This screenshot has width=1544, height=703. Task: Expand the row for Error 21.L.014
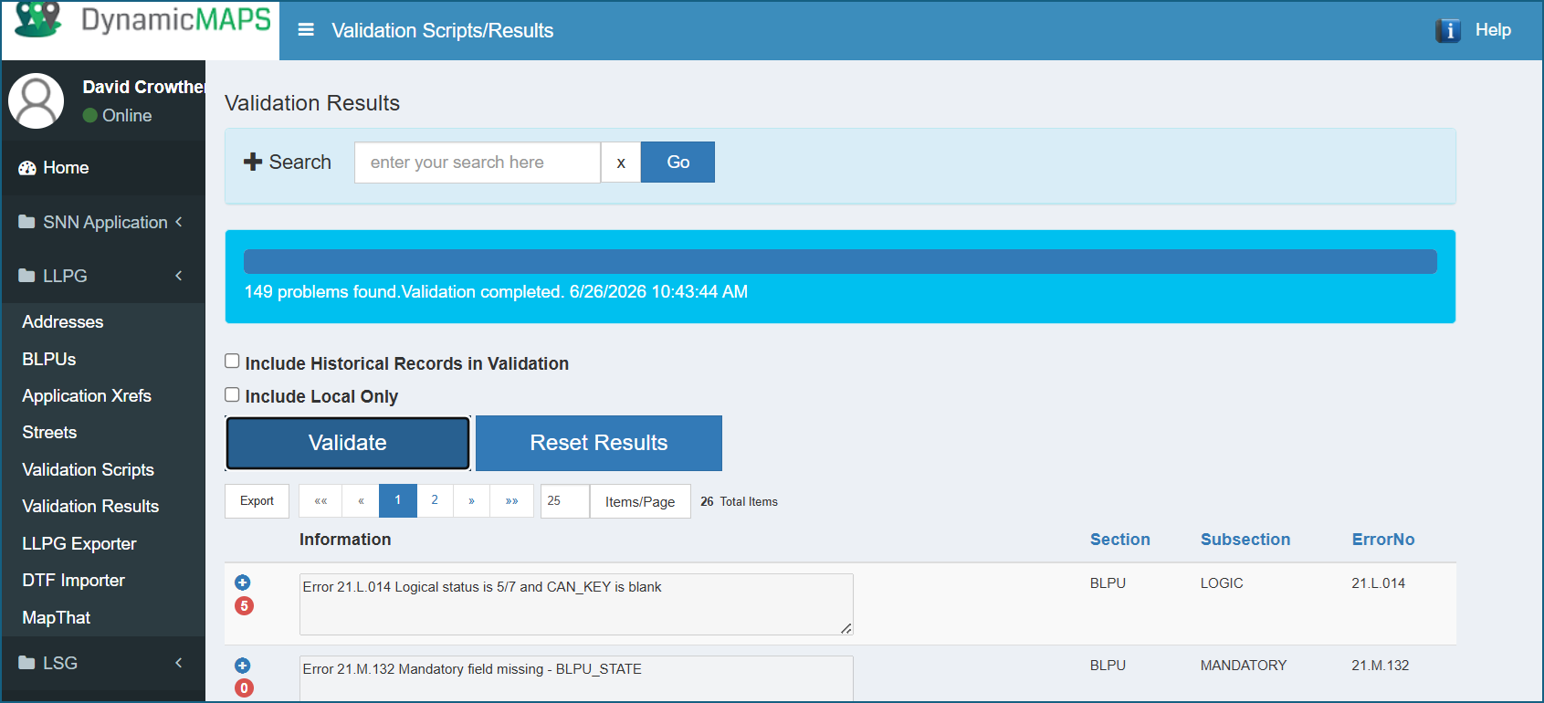(x=243, y=582)
